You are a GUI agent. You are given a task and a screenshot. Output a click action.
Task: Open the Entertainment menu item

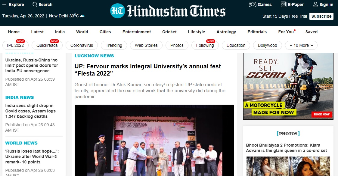tap(137, 32)
